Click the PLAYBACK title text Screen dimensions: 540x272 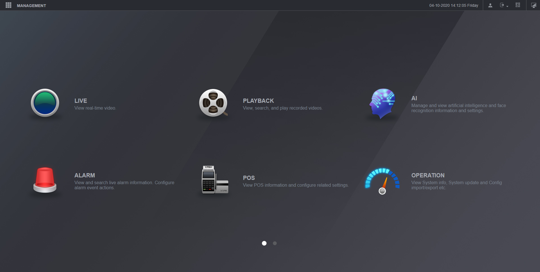[x=258, y=101]
